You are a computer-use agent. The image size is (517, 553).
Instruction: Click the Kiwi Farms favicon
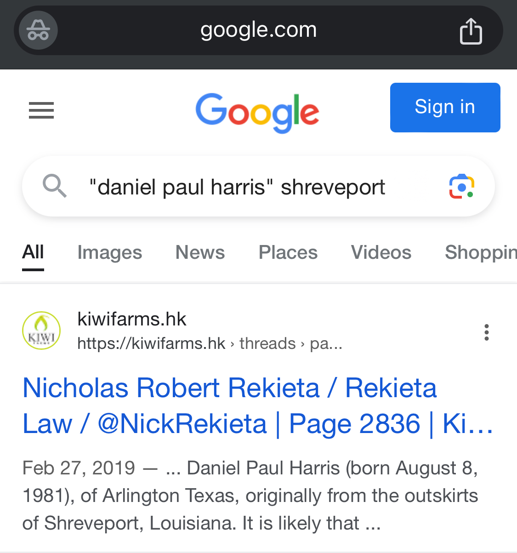pos(41,331)
